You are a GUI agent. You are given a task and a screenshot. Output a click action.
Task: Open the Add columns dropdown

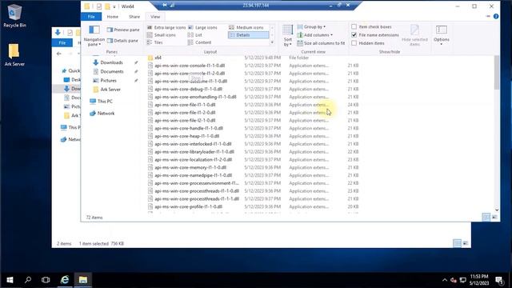(x=314, y=35)
